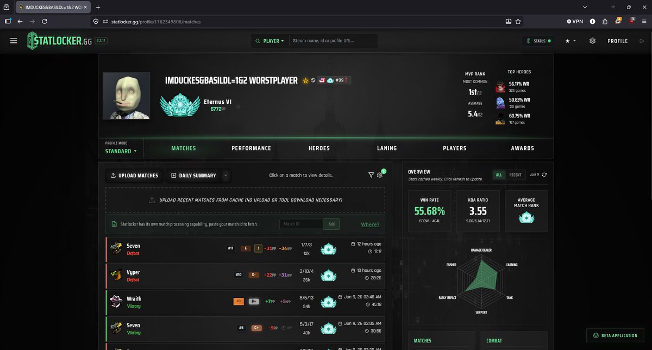This screenshot has height=350, width=652.
Task: Click the Vyper hero icon
Action: pos(117,275)
